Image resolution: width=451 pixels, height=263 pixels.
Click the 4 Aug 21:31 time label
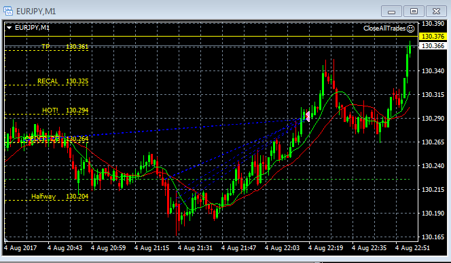[196, 248]
